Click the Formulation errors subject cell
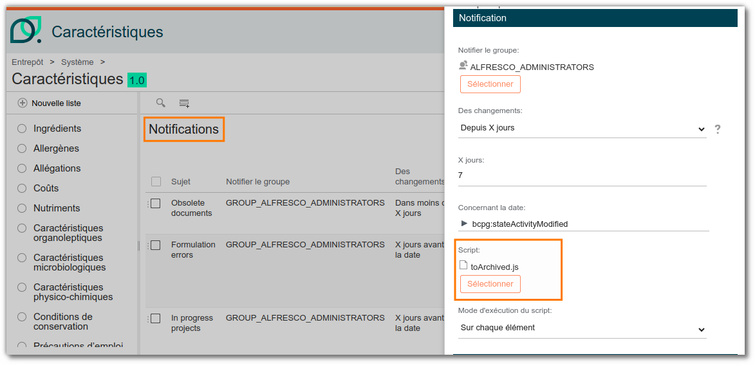The image size is (755, 365). [193, 249]
